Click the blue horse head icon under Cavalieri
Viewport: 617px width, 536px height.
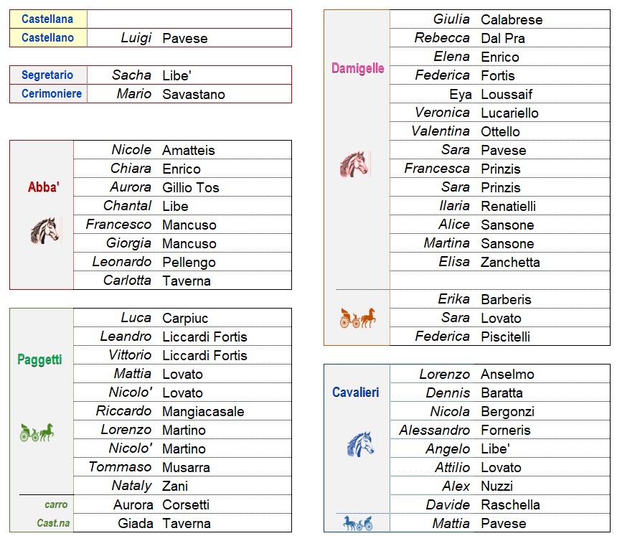tap(360, 444)
